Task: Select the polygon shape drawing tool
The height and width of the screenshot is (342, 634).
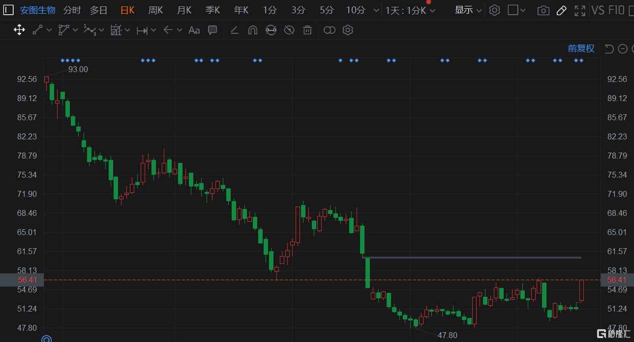Action: coord(64,30)
